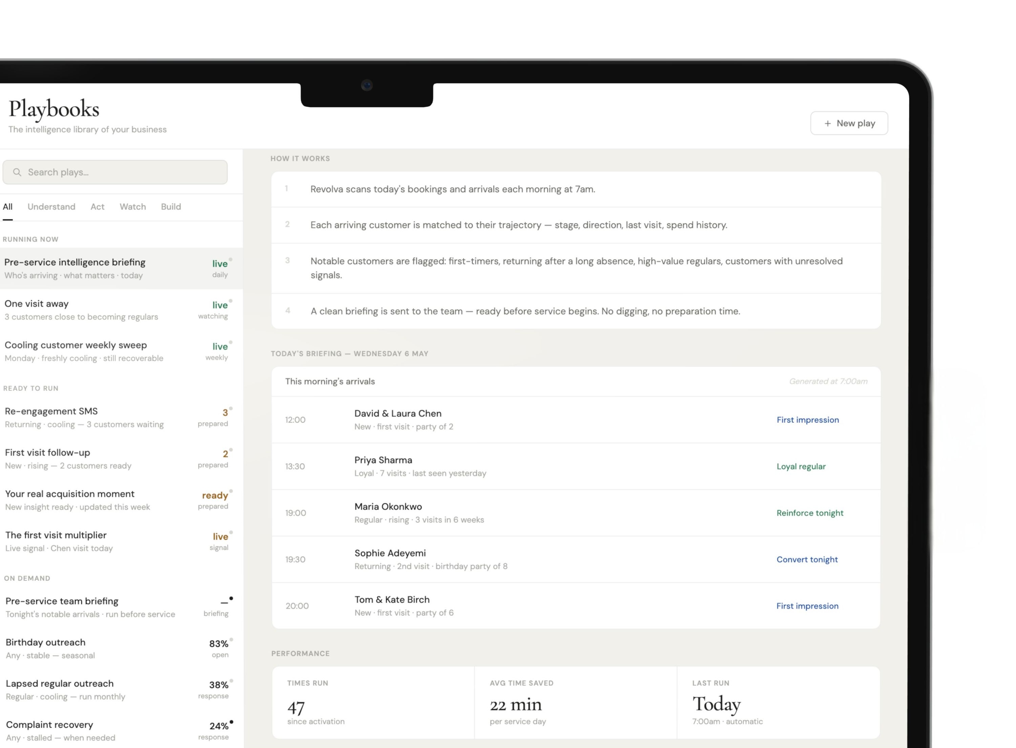
Task: Click the live daily status of briefing play
Action: [220, 268]
